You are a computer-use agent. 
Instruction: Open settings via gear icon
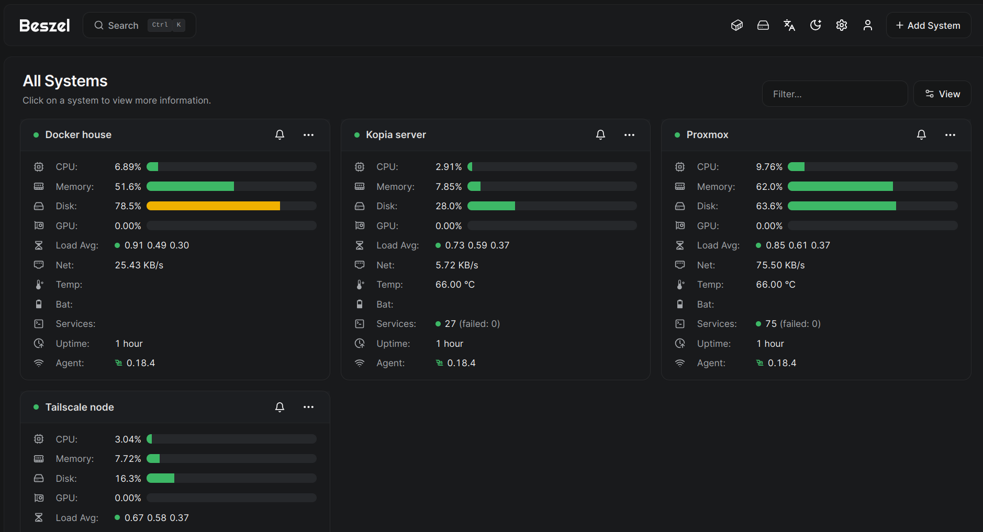[842, 26]
